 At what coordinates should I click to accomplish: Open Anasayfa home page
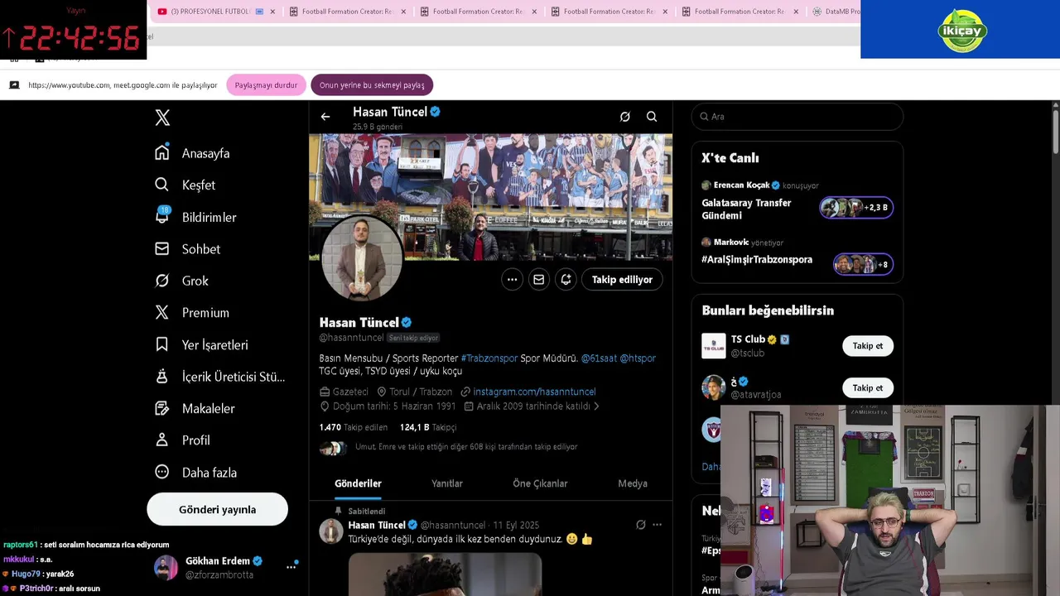(x=192, y=153)
